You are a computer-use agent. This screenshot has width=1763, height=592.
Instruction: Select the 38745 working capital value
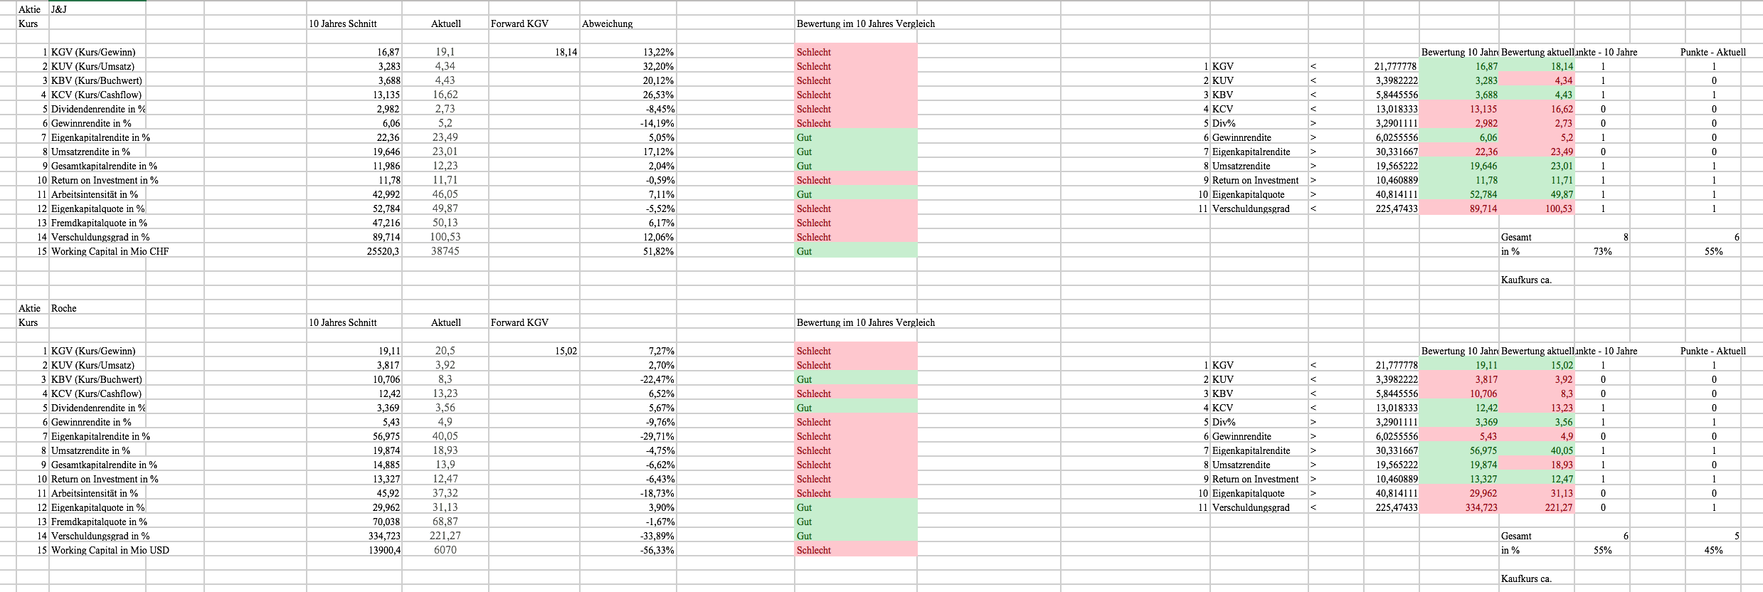pos(445,251)
